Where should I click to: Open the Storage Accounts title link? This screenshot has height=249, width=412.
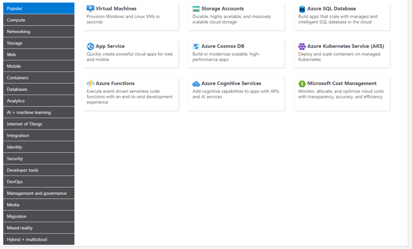coord(222,9)
